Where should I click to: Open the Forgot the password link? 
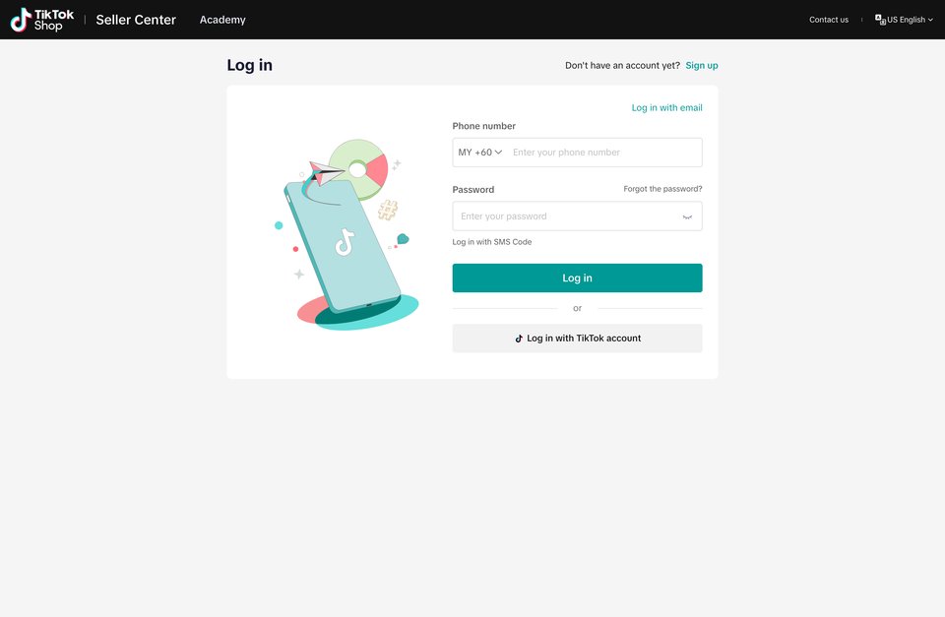tap(662, 189)
